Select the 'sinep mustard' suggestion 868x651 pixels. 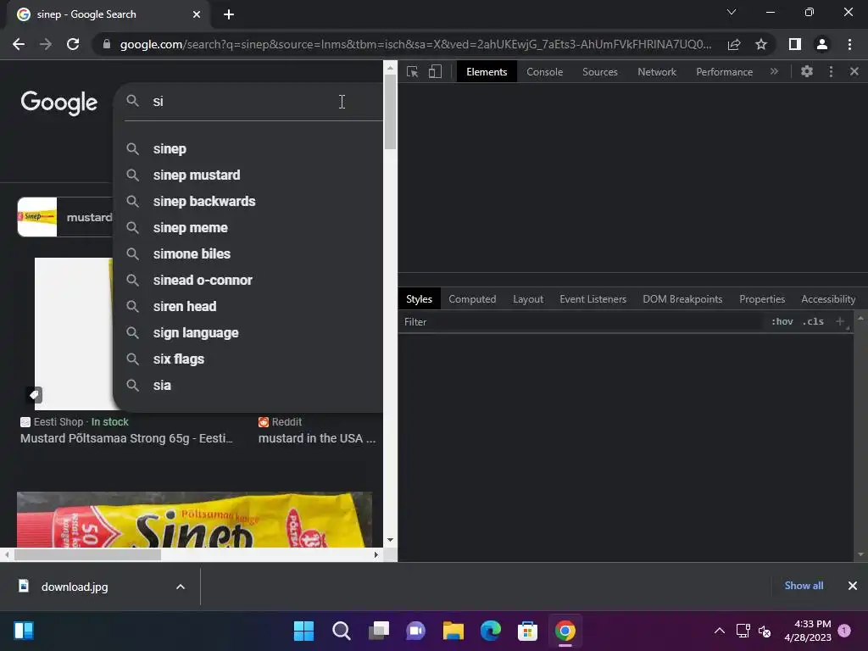pyautogui.click(x=248, y=175)
